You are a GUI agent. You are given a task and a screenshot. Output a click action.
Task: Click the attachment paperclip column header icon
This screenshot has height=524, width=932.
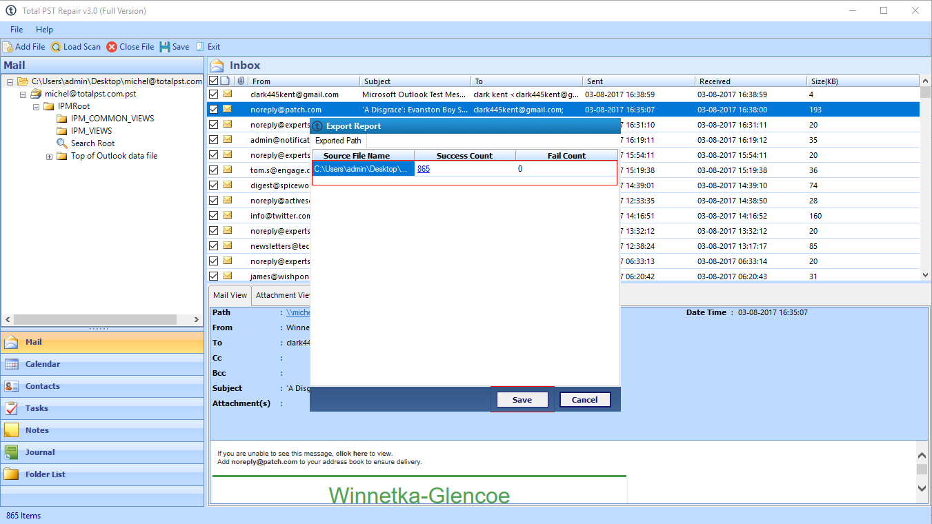click(240, 81)
